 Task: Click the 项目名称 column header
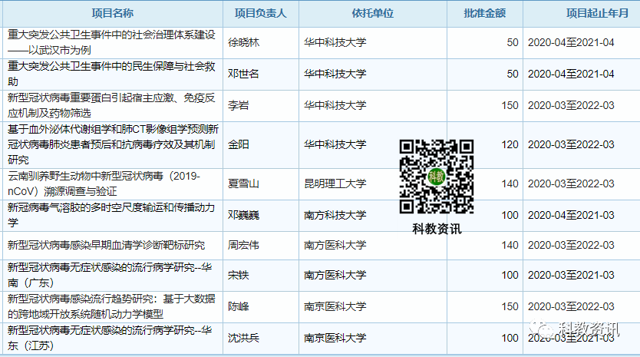pyautogui.click(x=112, y=13)
